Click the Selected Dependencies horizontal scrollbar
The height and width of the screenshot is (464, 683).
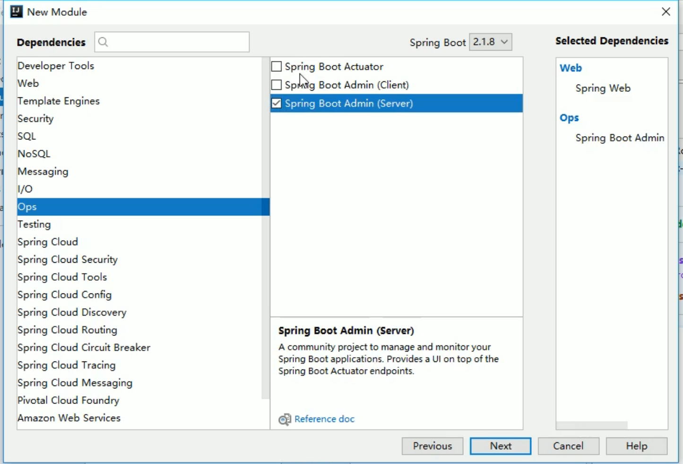coord(592,425)
